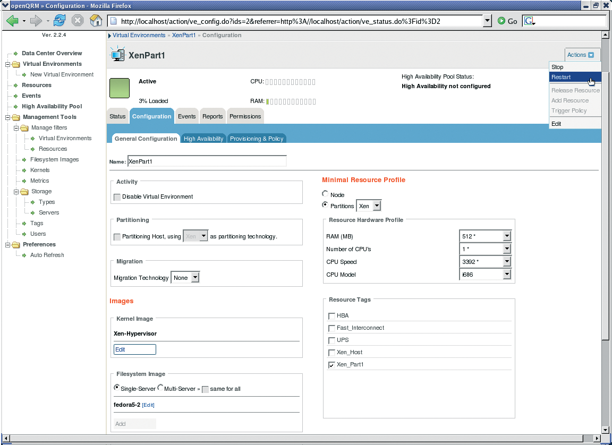Open the XenPart1 breadcrumb link
Image resolution: width=612 pixels, height=445 pixels.
coord(184,35)
